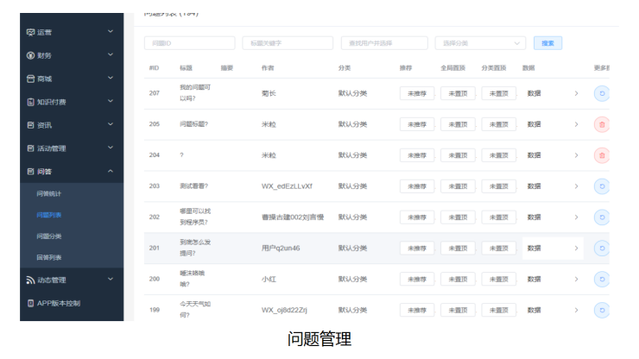Click the blue restore icon for row 199
Image resolution: width=639 pixels, height=359 pixels.
click(602, 310)
